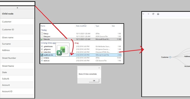This screenshot has height=99, width=190.
Task: Click 'VBScript Script File' type text
Action: pyautogui.click(x=102, y=55)
